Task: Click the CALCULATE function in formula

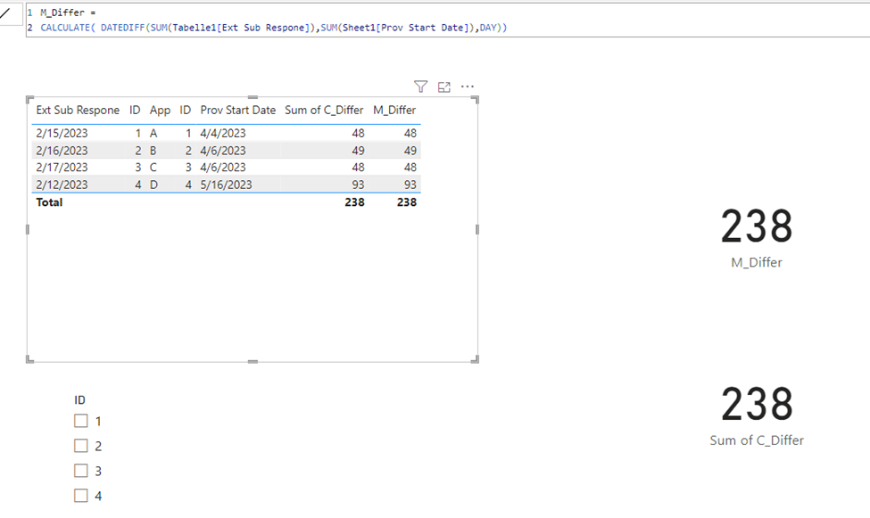Action: pyautogui.click(x=65, y=28)
